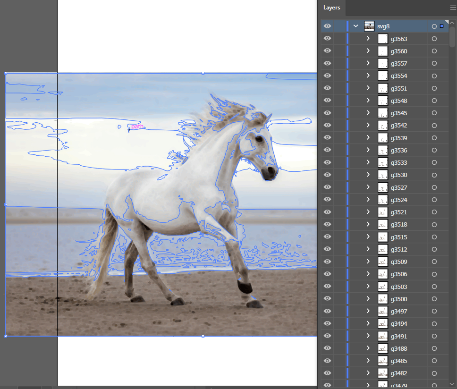The image size is (457, 389).
Task: Hide the g3548 group
Action: click(x=327, y=100)
